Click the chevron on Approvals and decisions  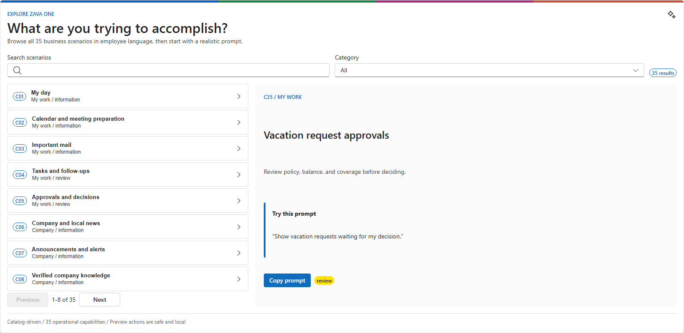239,201
